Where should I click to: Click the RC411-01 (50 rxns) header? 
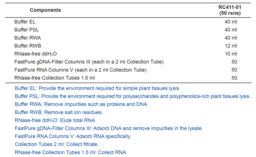point(230,10)
